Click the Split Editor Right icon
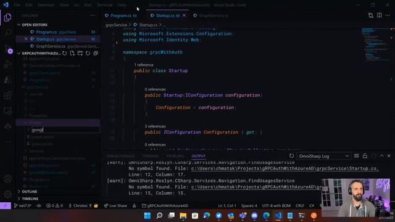395x222 pixels. [379, 15]
